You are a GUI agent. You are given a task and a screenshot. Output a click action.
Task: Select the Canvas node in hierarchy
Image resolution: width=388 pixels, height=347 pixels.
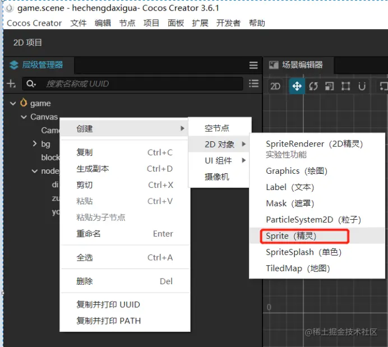coord(44,117)
